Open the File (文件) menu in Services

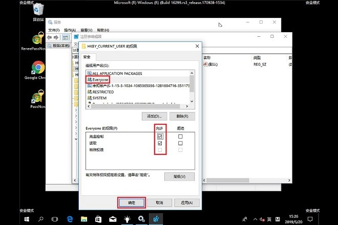(54, 30)
